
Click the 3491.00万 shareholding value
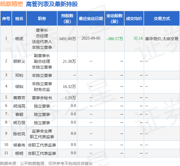(67, 39)
